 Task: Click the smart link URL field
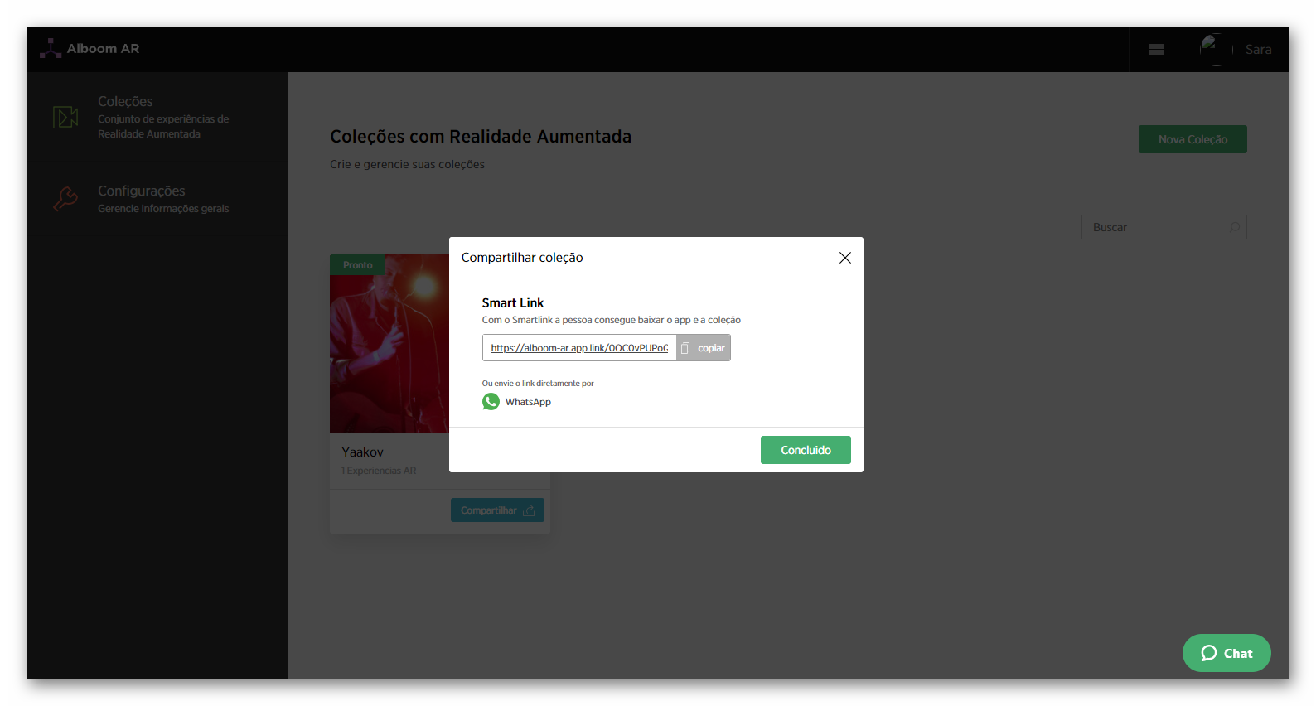coord(579,348)
